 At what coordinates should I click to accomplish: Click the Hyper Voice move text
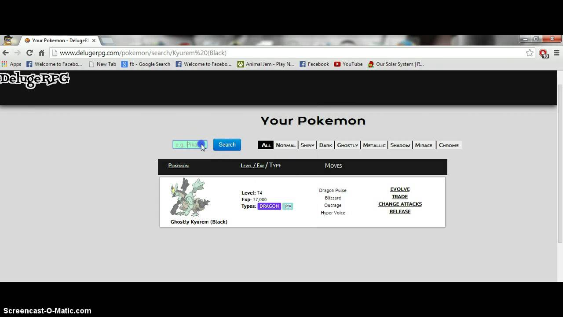[x=333, y=213]
